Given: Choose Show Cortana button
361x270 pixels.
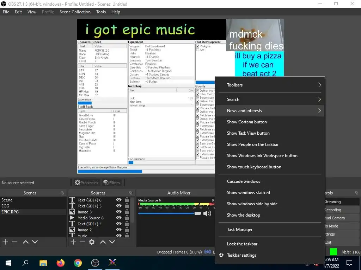Looking at the screenshot, I should [x=270, y=122].
